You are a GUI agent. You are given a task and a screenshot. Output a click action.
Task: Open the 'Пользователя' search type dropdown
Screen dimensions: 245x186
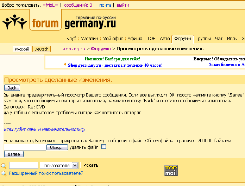pos(59,165)
